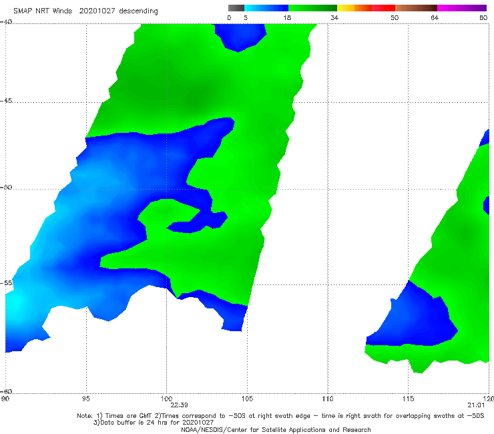Click the yellow-orange segment of color bar
494x434 pixels.
354,8
